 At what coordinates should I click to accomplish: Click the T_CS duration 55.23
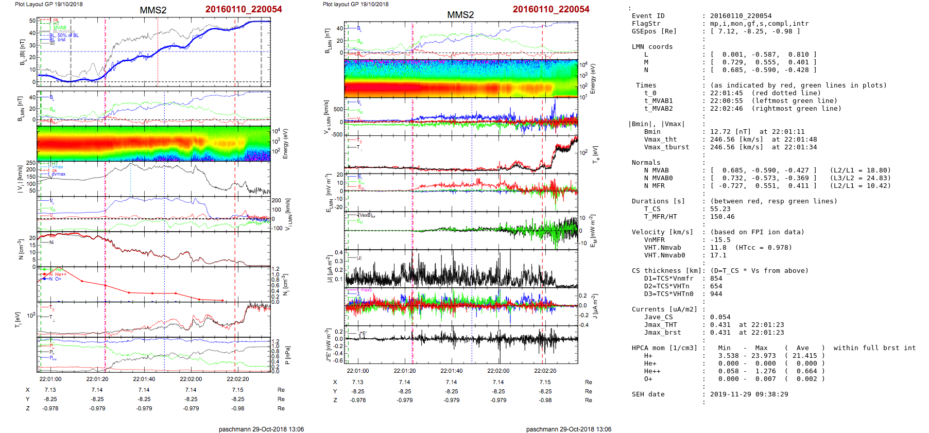(x=720, y=209)
